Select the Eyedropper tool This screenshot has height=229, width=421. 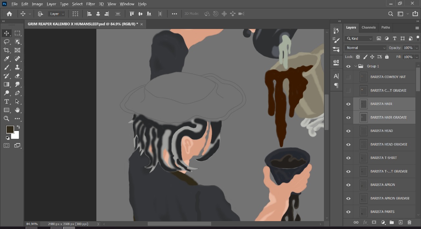pos(7,59)
